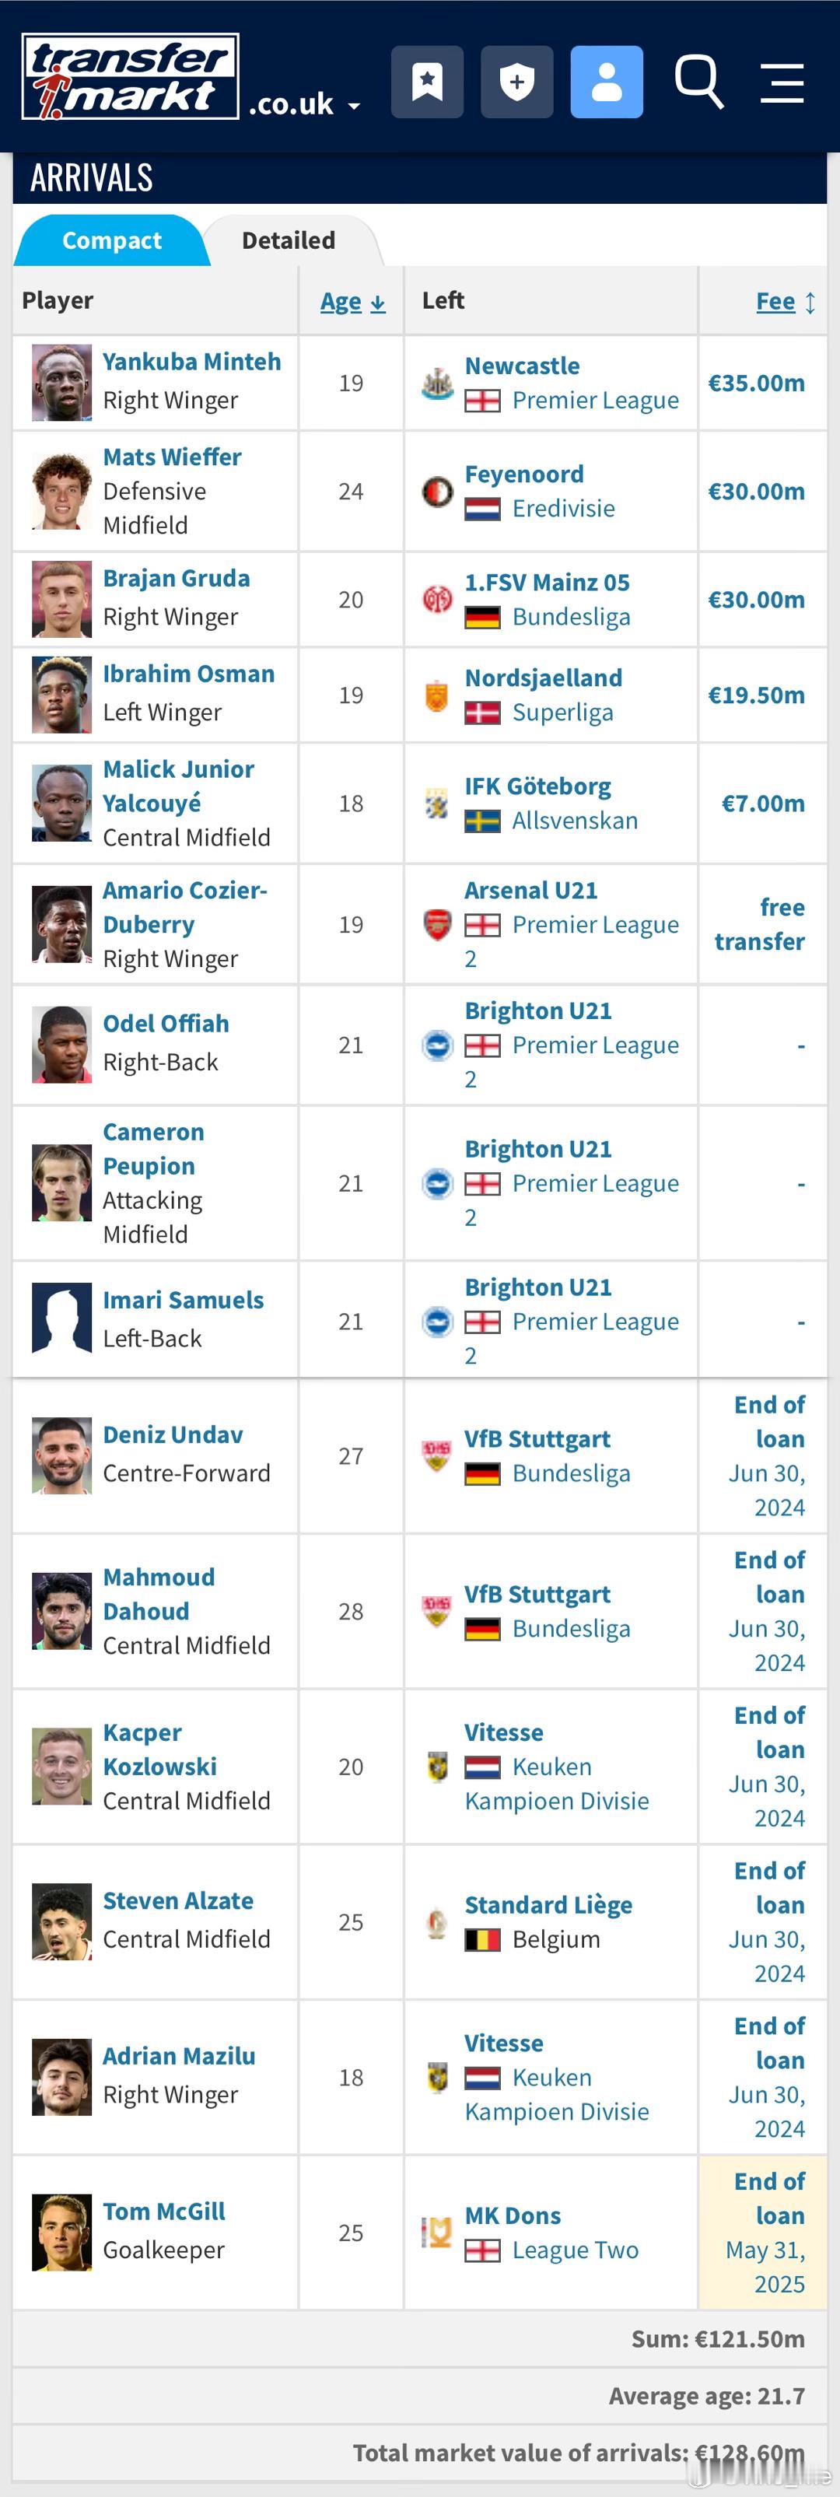
Task: Select the Compact tab
Action: coord(111,240)
